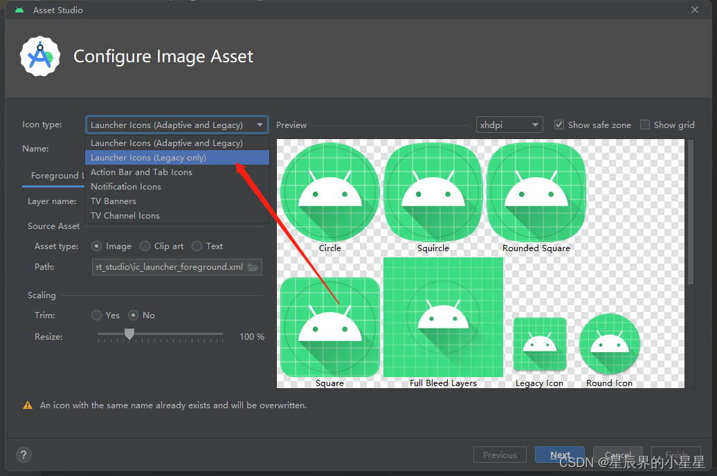Click the Next button

560,455
